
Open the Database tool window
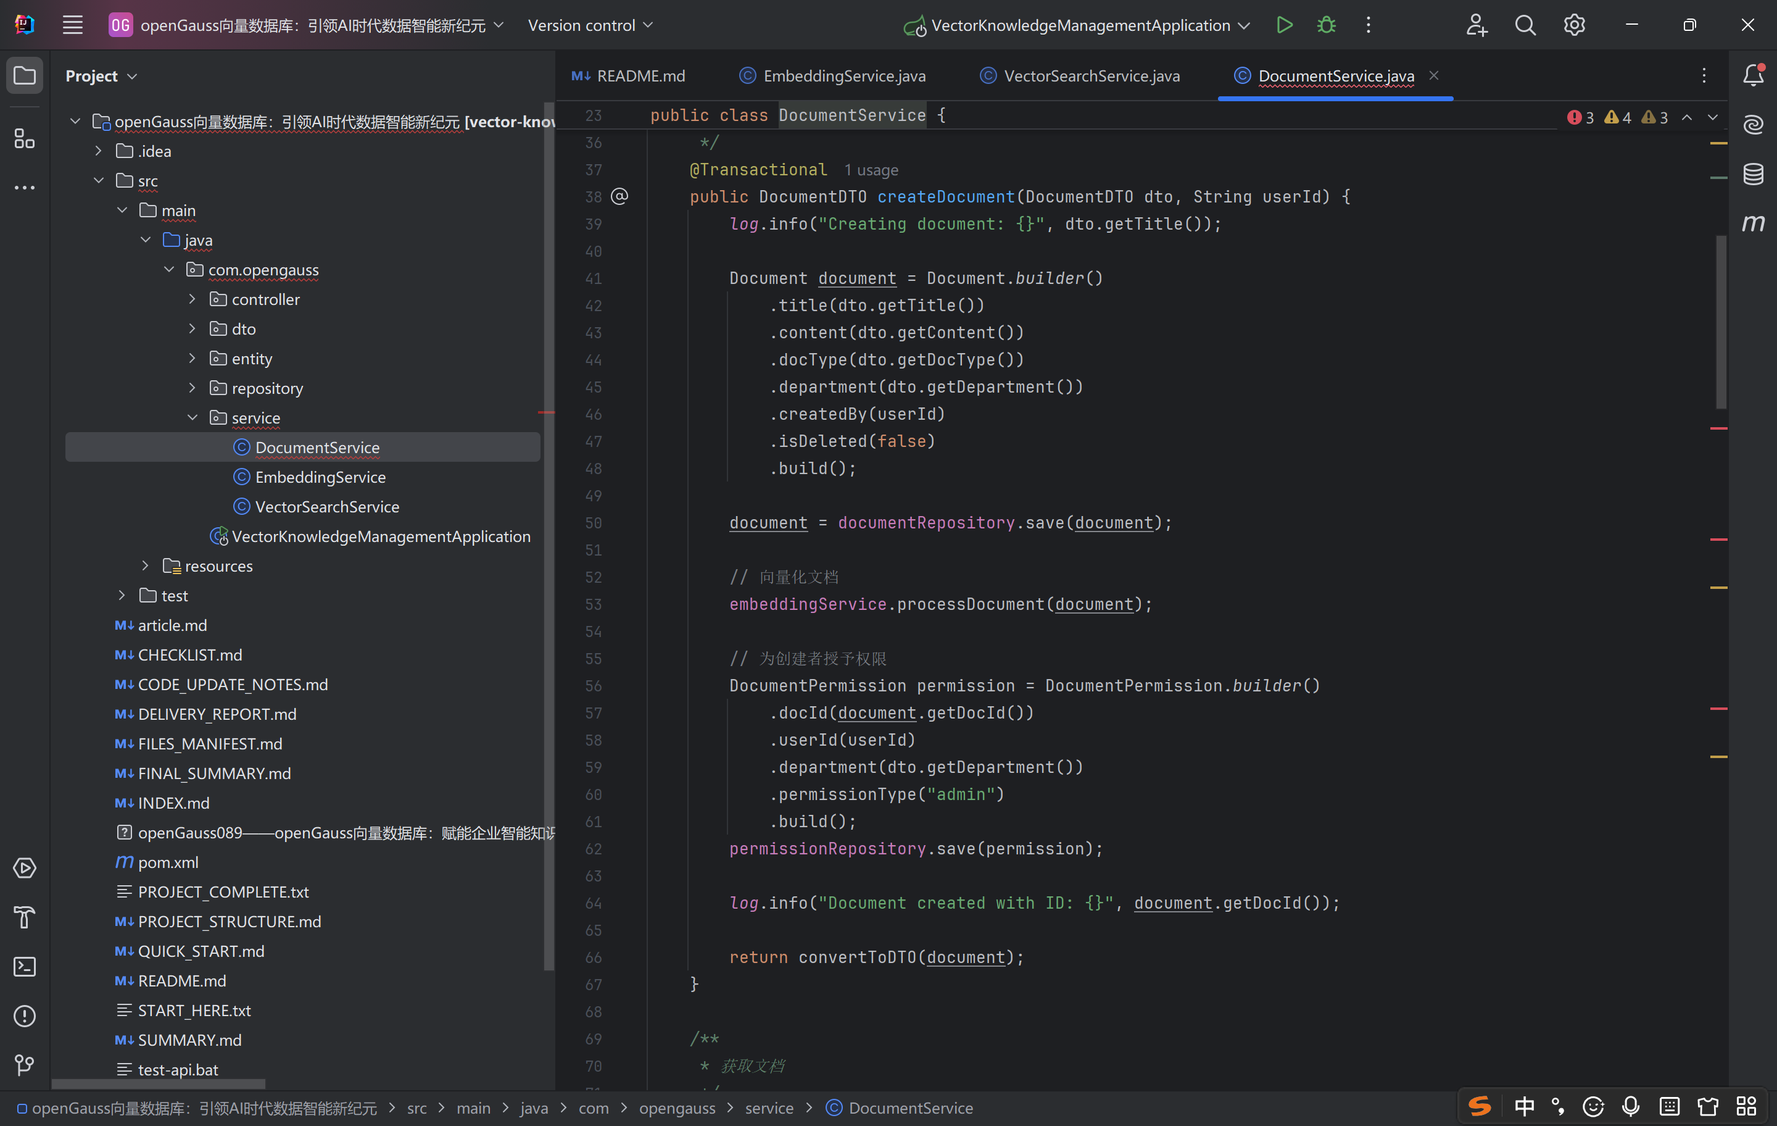(1753, 174)
